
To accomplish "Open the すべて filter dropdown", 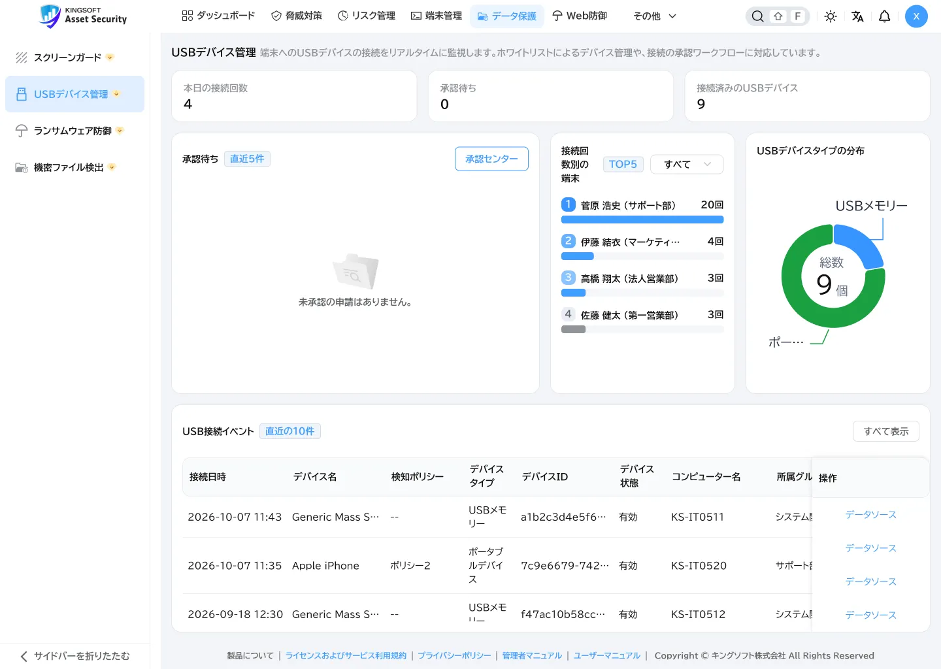I will point(687,164).
